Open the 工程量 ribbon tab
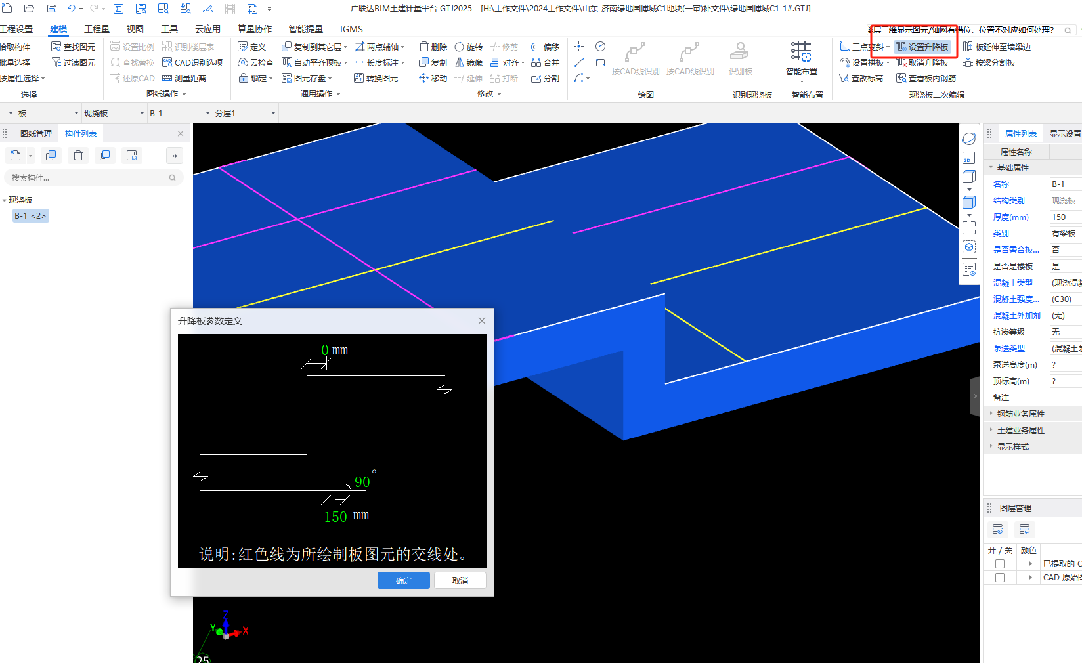 click(x=97, y=29)
